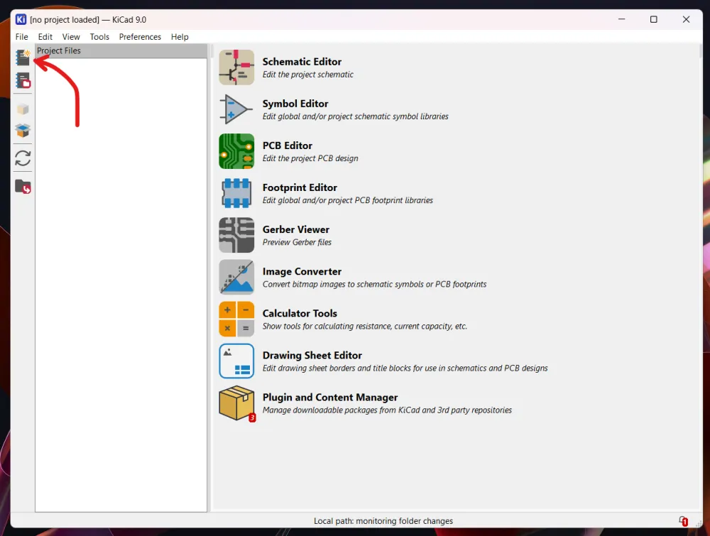710x536 pixels.
Task: Open the Tools menu
Action: (99, 37)
